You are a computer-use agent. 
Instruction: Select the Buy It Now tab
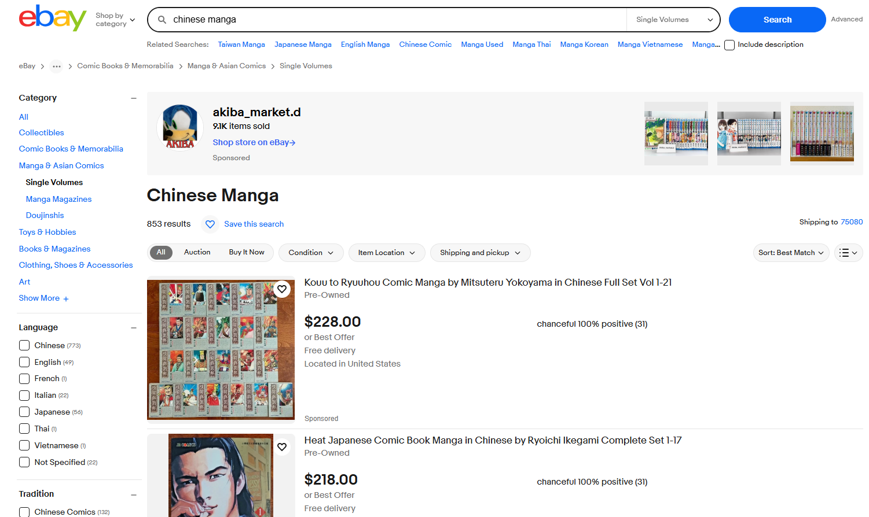click(x=247, y=252)
